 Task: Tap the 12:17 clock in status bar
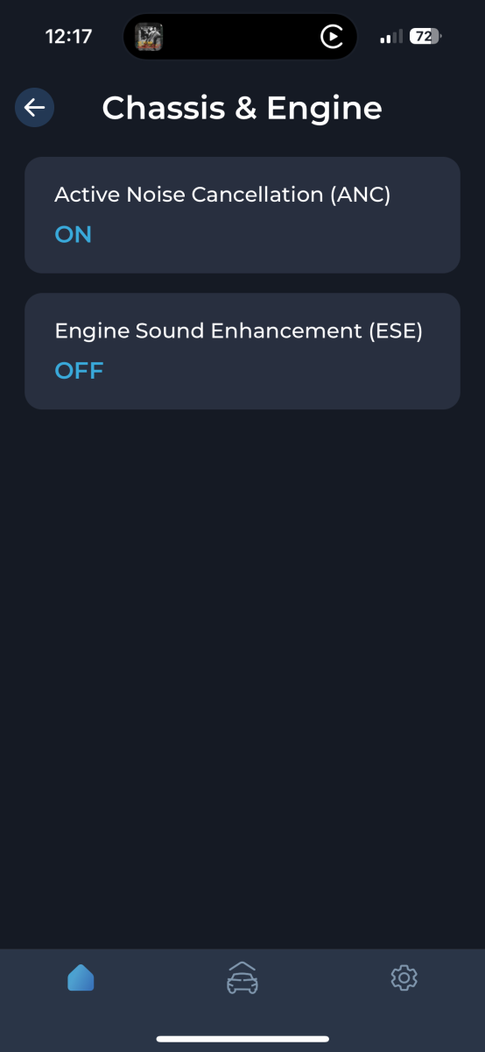68,37
